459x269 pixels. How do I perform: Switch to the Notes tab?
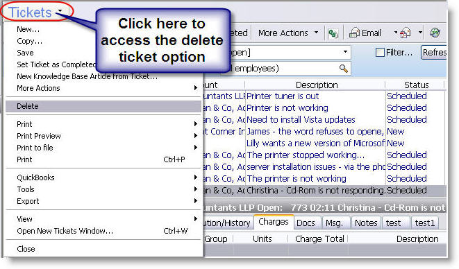tap(366, 223)
